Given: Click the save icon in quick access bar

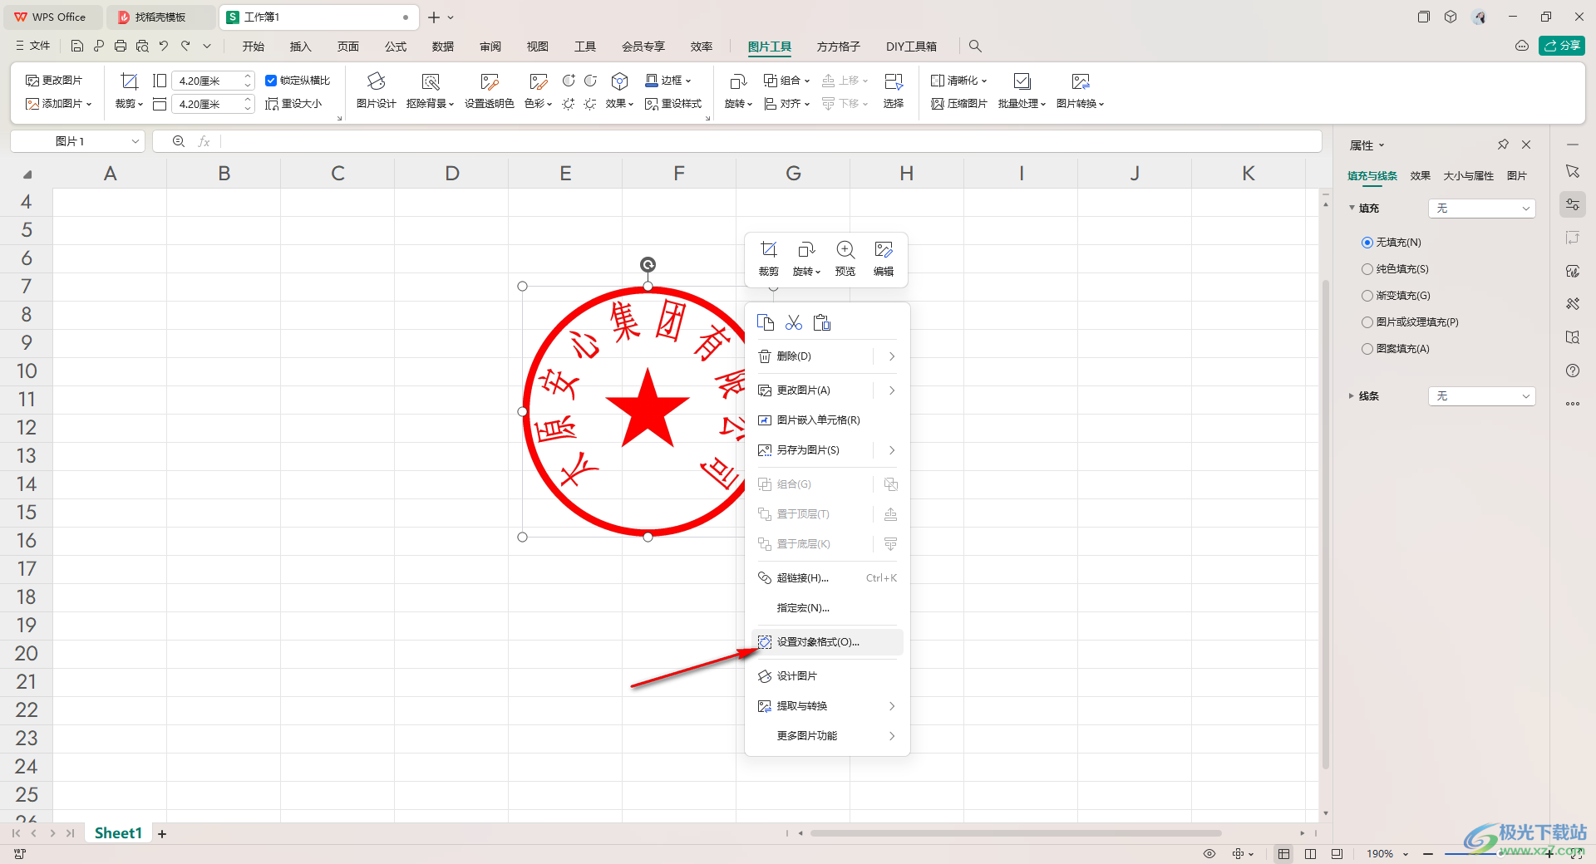Looking at the screenshot, I should [x=77, y=47].
